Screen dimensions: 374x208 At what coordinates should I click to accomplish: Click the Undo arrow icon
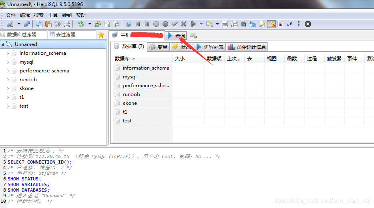pos(58,24)
